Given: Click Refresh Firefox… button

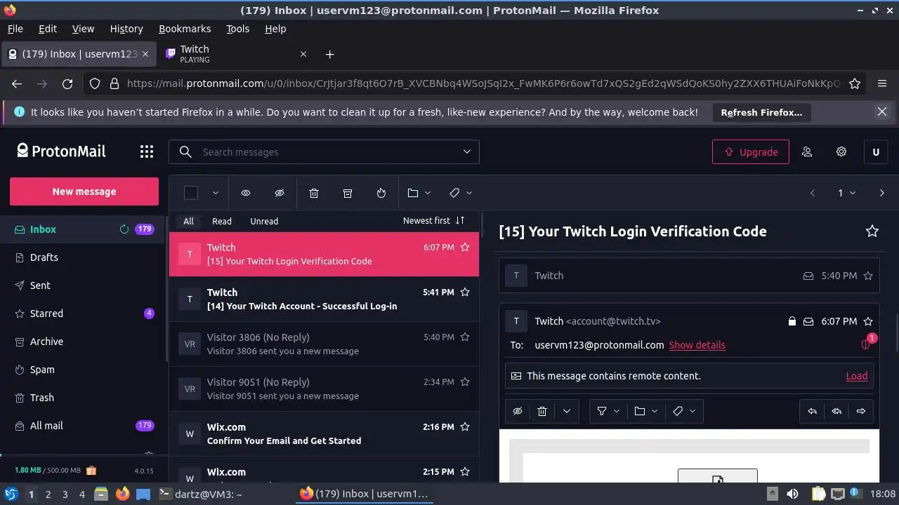Looking at the screenshot, I should click(761, 112).
